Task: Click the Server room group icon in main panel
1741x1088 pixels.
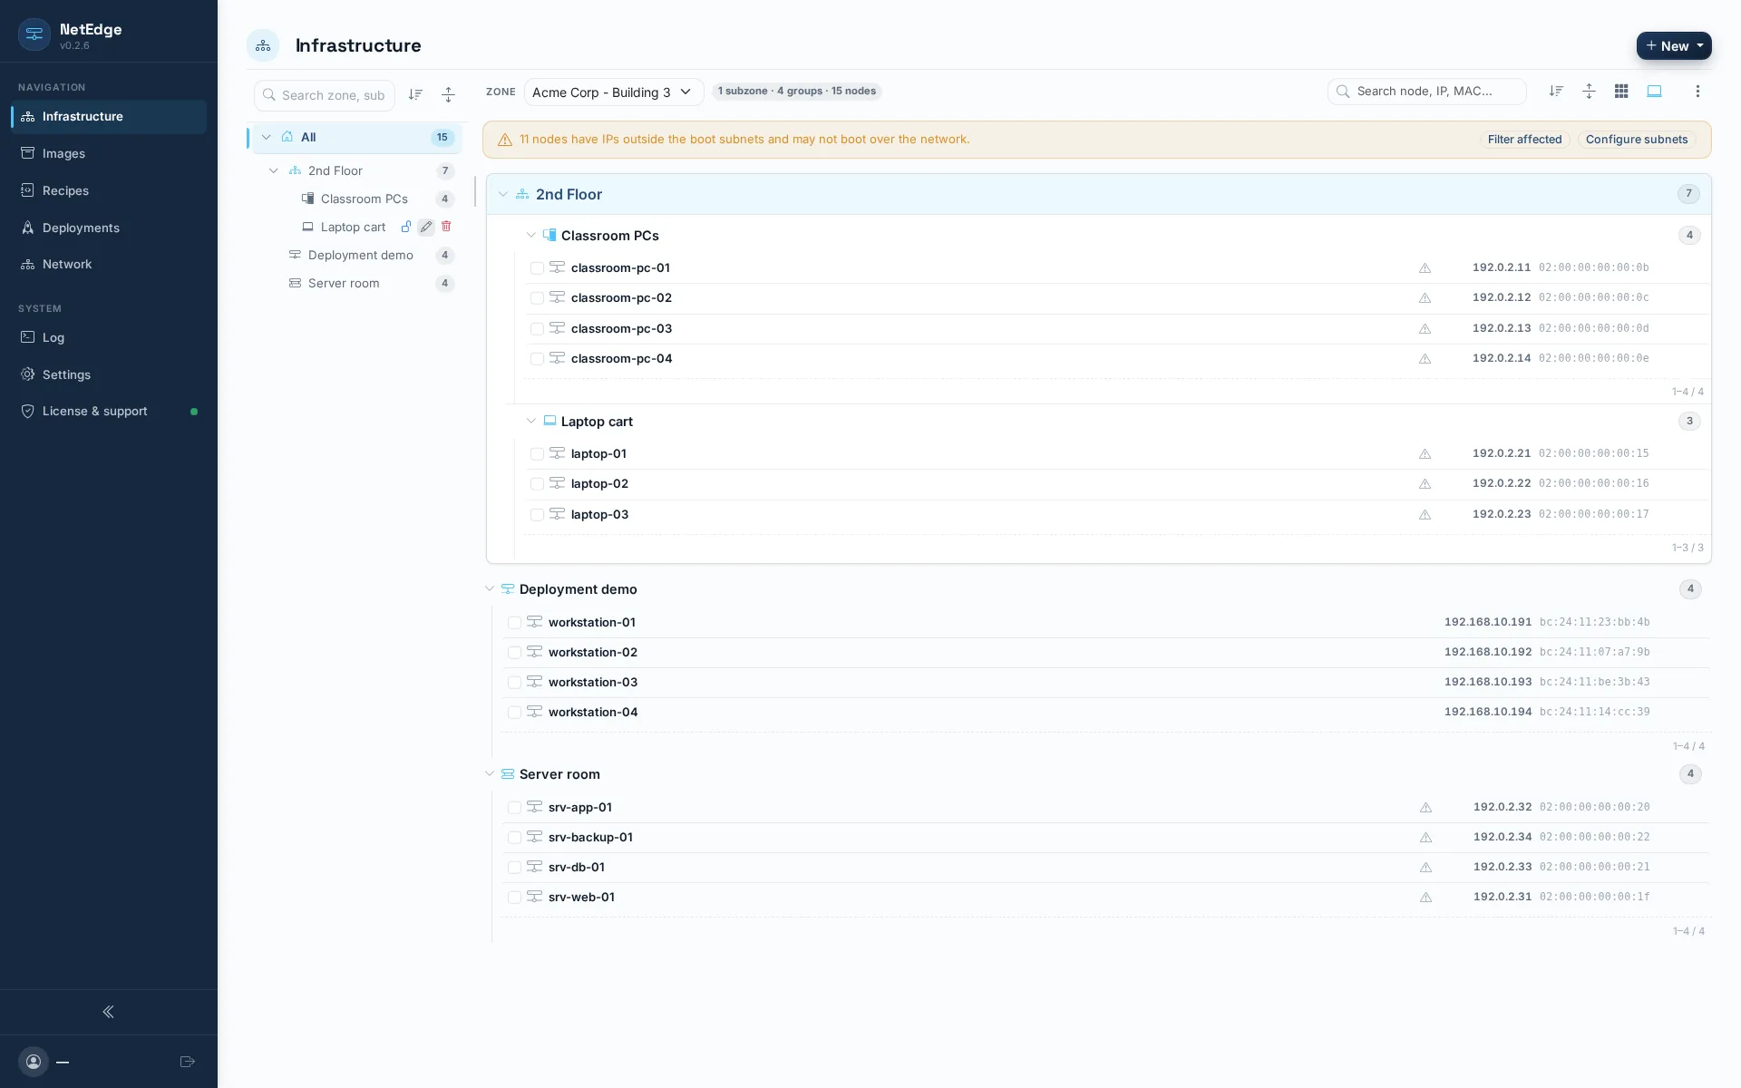Action: pyautogui.click(x=508, y=773)
